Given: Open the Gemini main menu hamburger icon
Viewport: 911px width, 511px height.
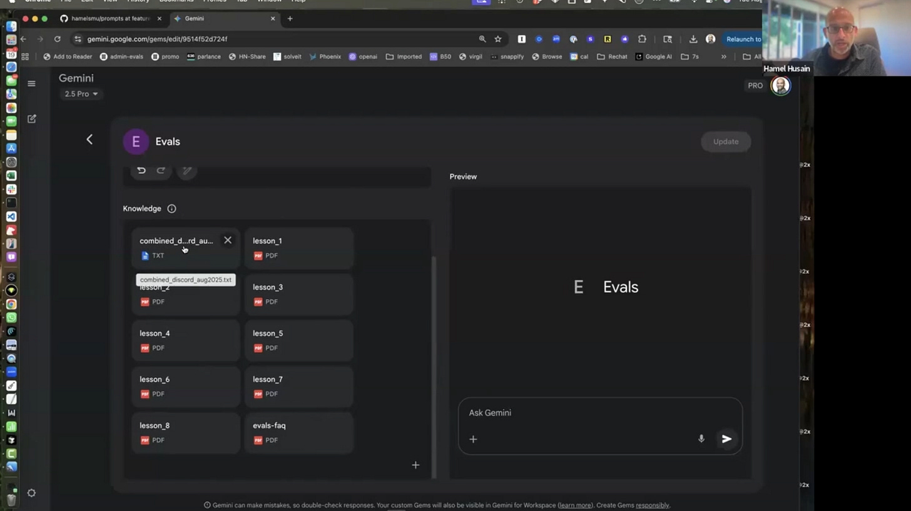Looking at the screenshot, I should click(31, 83).
